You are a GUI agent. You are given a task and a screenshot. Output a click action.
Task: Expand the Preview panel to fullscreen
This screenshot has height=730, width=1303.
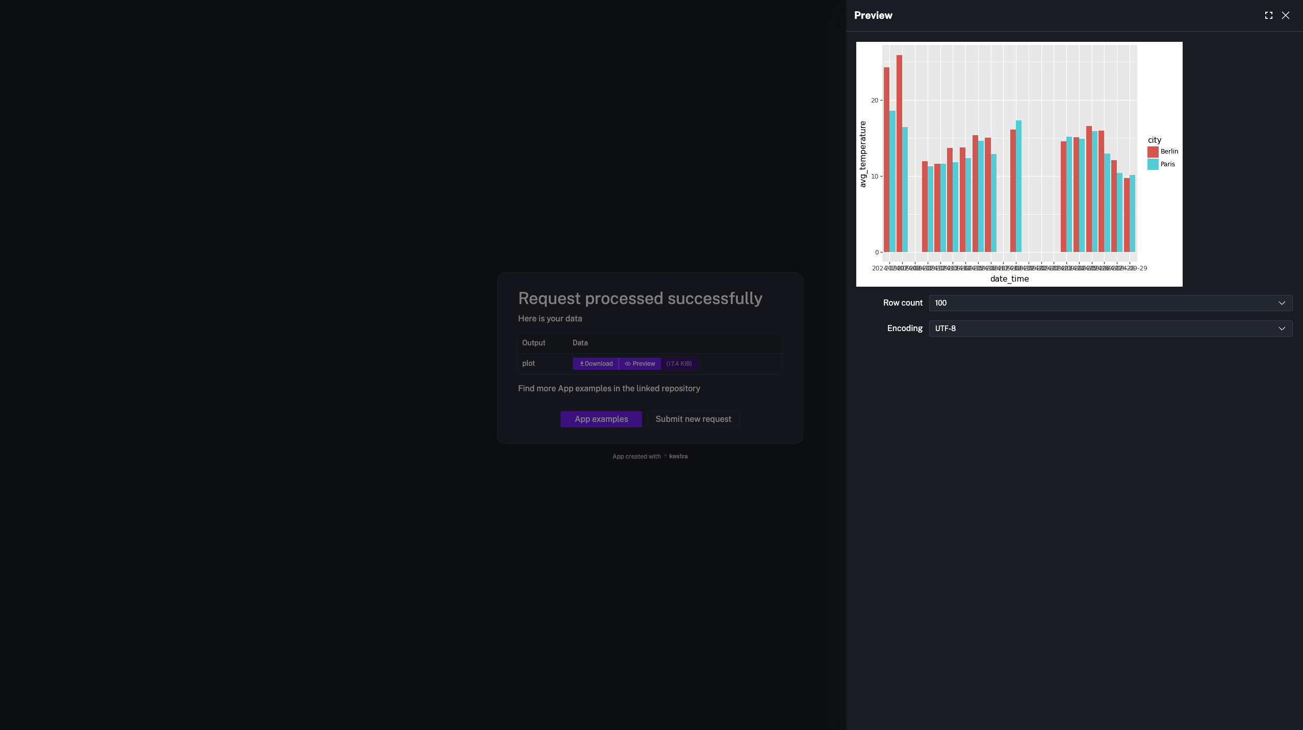(1269, 15)
